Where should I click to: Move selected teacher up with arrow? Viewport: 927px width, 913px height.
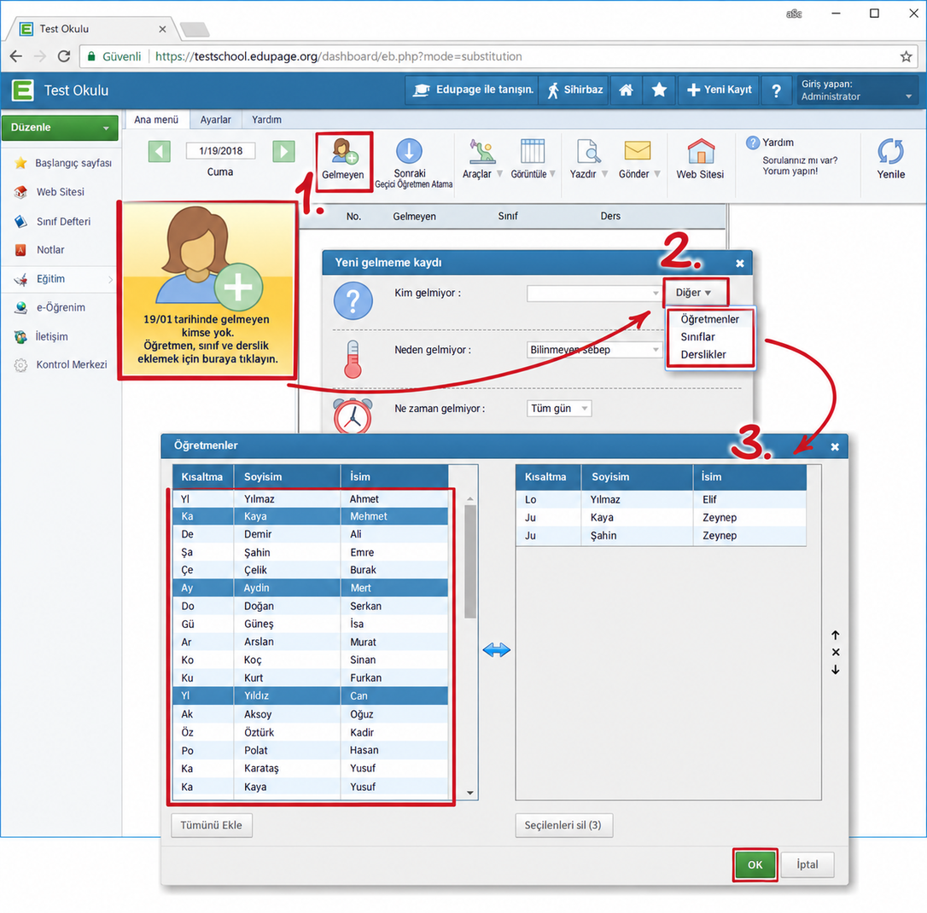[x=836, y=635]
